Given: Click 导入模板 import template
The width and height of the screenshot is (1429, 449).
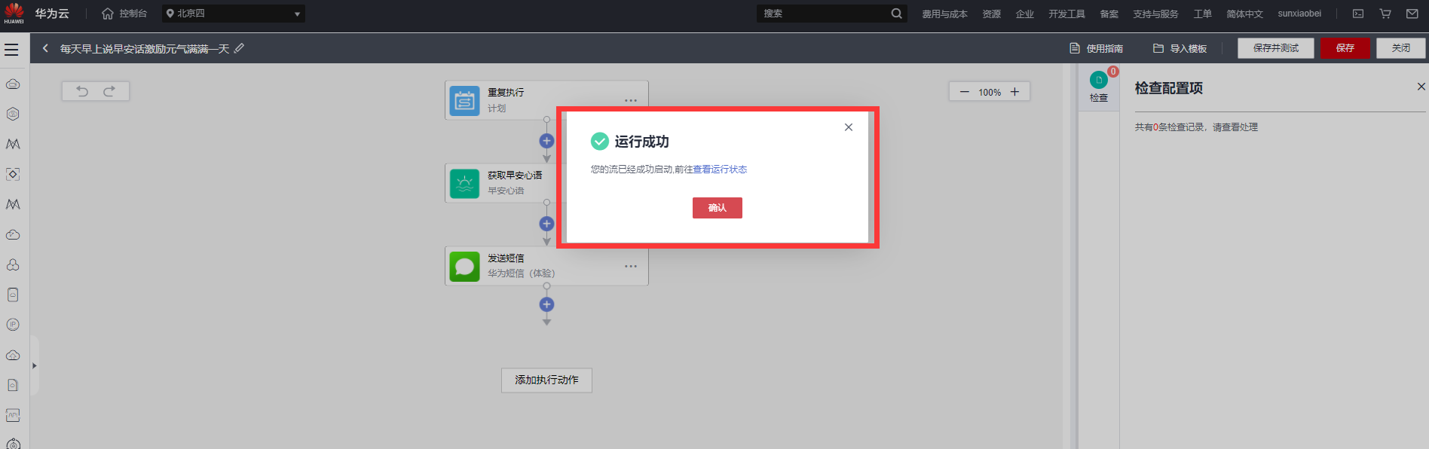Looking at the screenshot, I should (1180, 48).
